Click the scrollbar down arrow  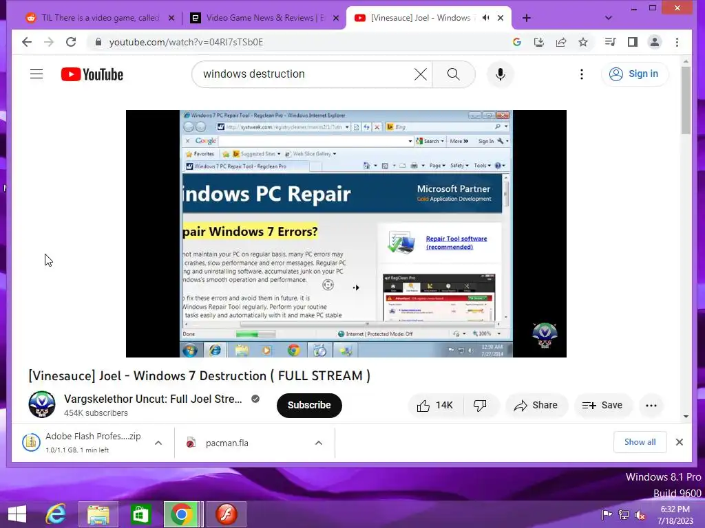click(x=686, y=416)
